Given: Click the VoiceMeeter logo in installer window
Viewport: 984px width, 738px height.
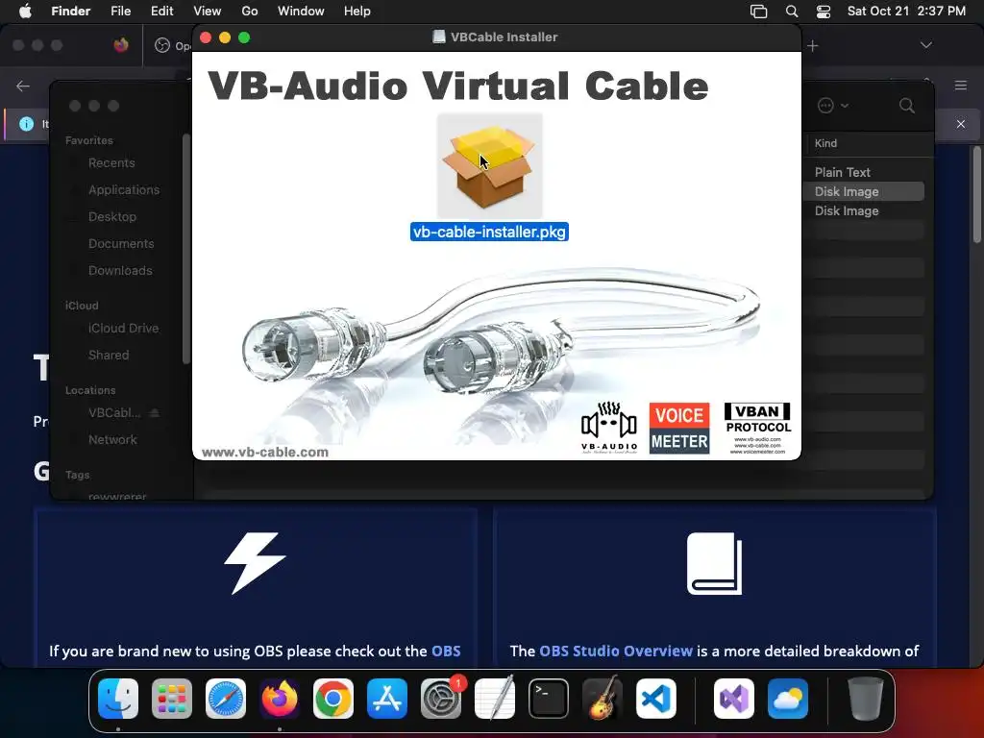Looking at the screenshot, I should tap(679, 428).
